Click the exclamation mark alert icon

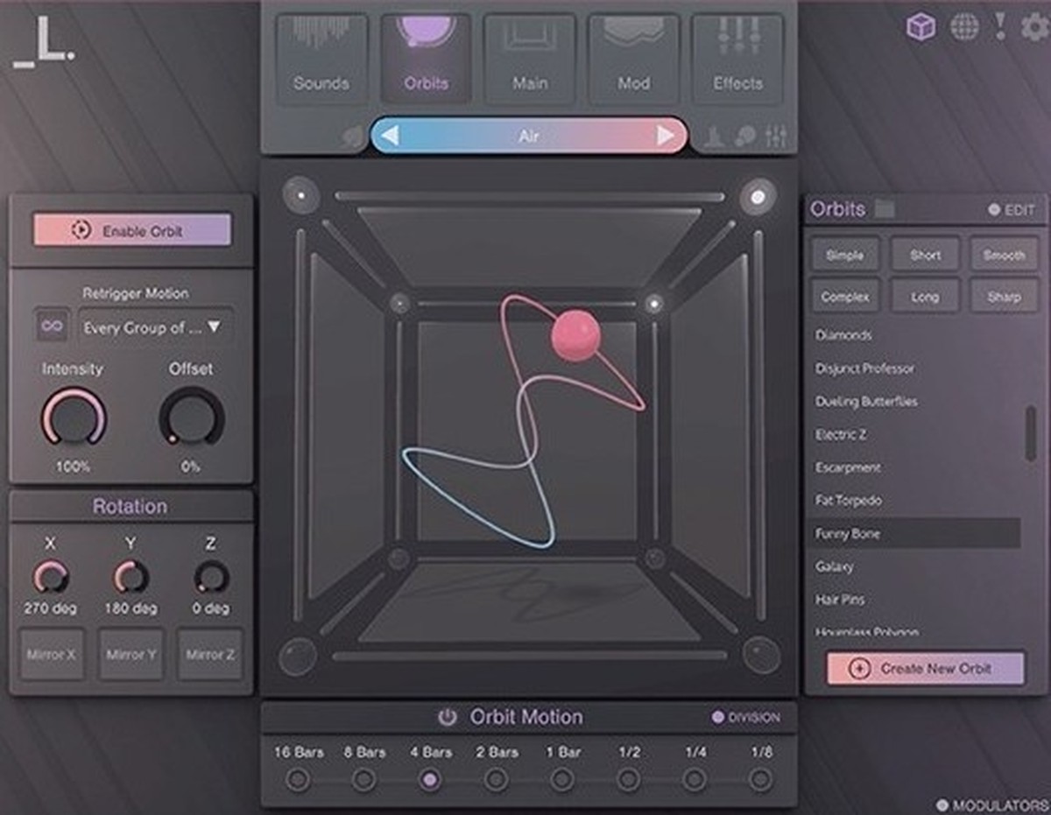1000,25
